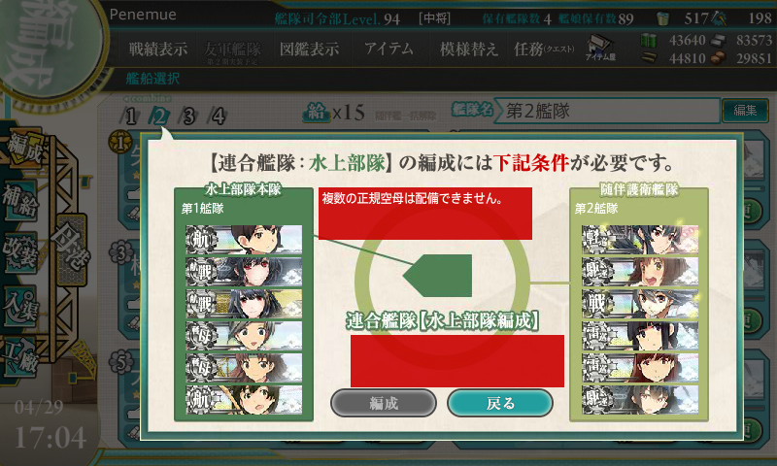777x466 pixels.
Task: Select fleet tab number 1
Action: click(130, 116)
